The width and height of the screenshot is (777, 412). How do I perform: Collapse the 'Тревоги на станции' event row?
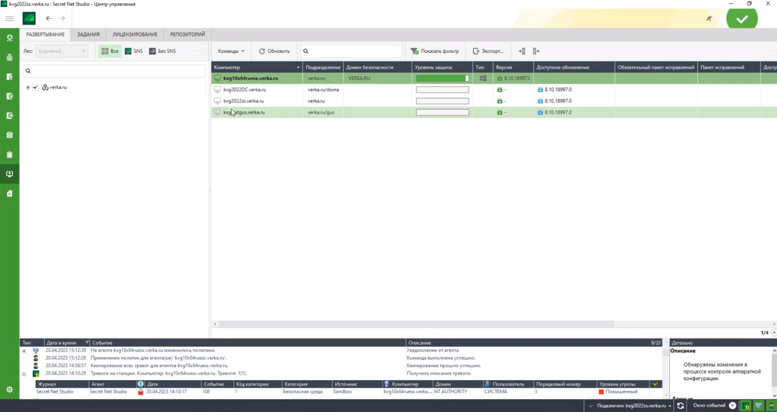tap(24, 374)
